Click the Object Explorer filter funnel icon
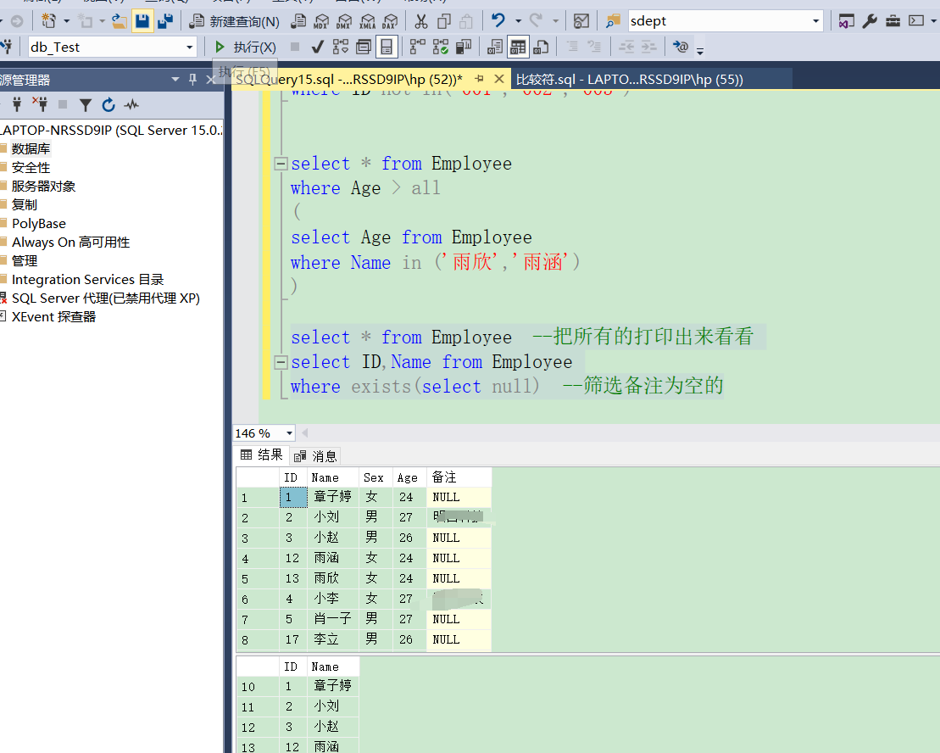 click(x=85, y=105)
